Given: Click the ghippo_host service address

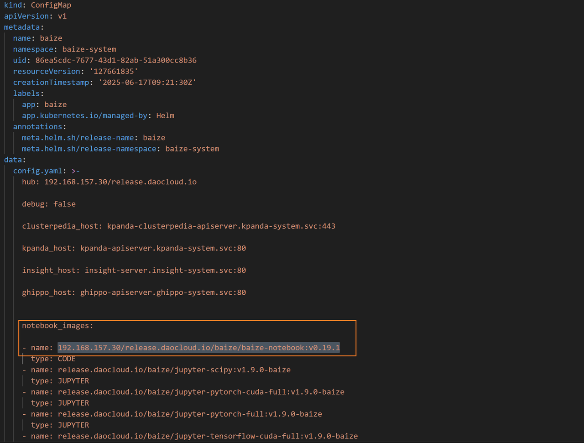Looking at the screenshot, I should coord(163,292).
